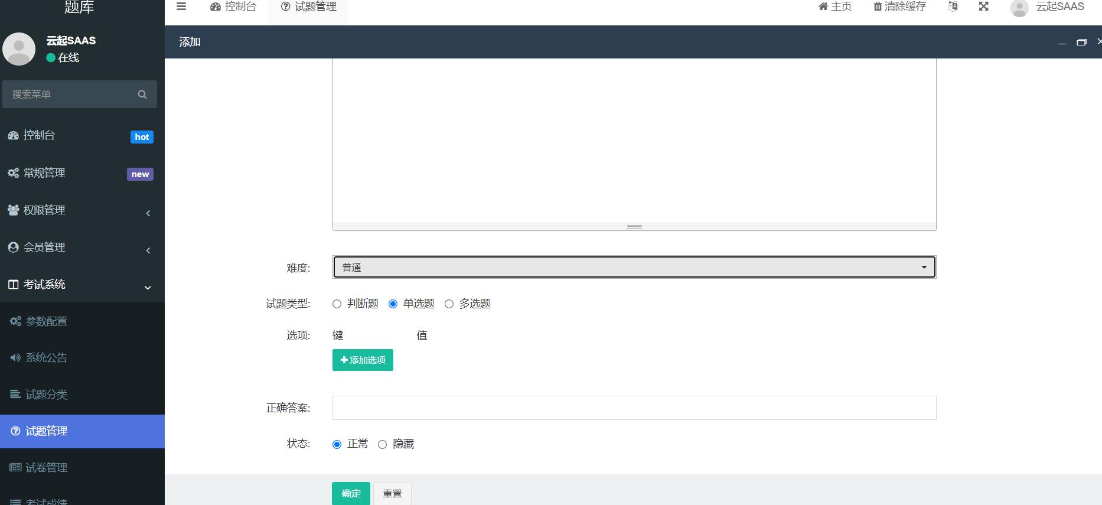The height and width of the screenshot is (505, 1102).
Task: Click the 参数配置 gears icon
Action: click(16, 321)
